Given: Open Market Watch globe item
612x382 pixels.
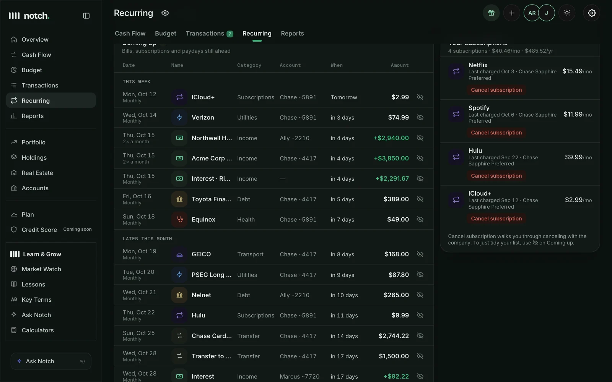Looking at the screenshot, I should (51, 269).
